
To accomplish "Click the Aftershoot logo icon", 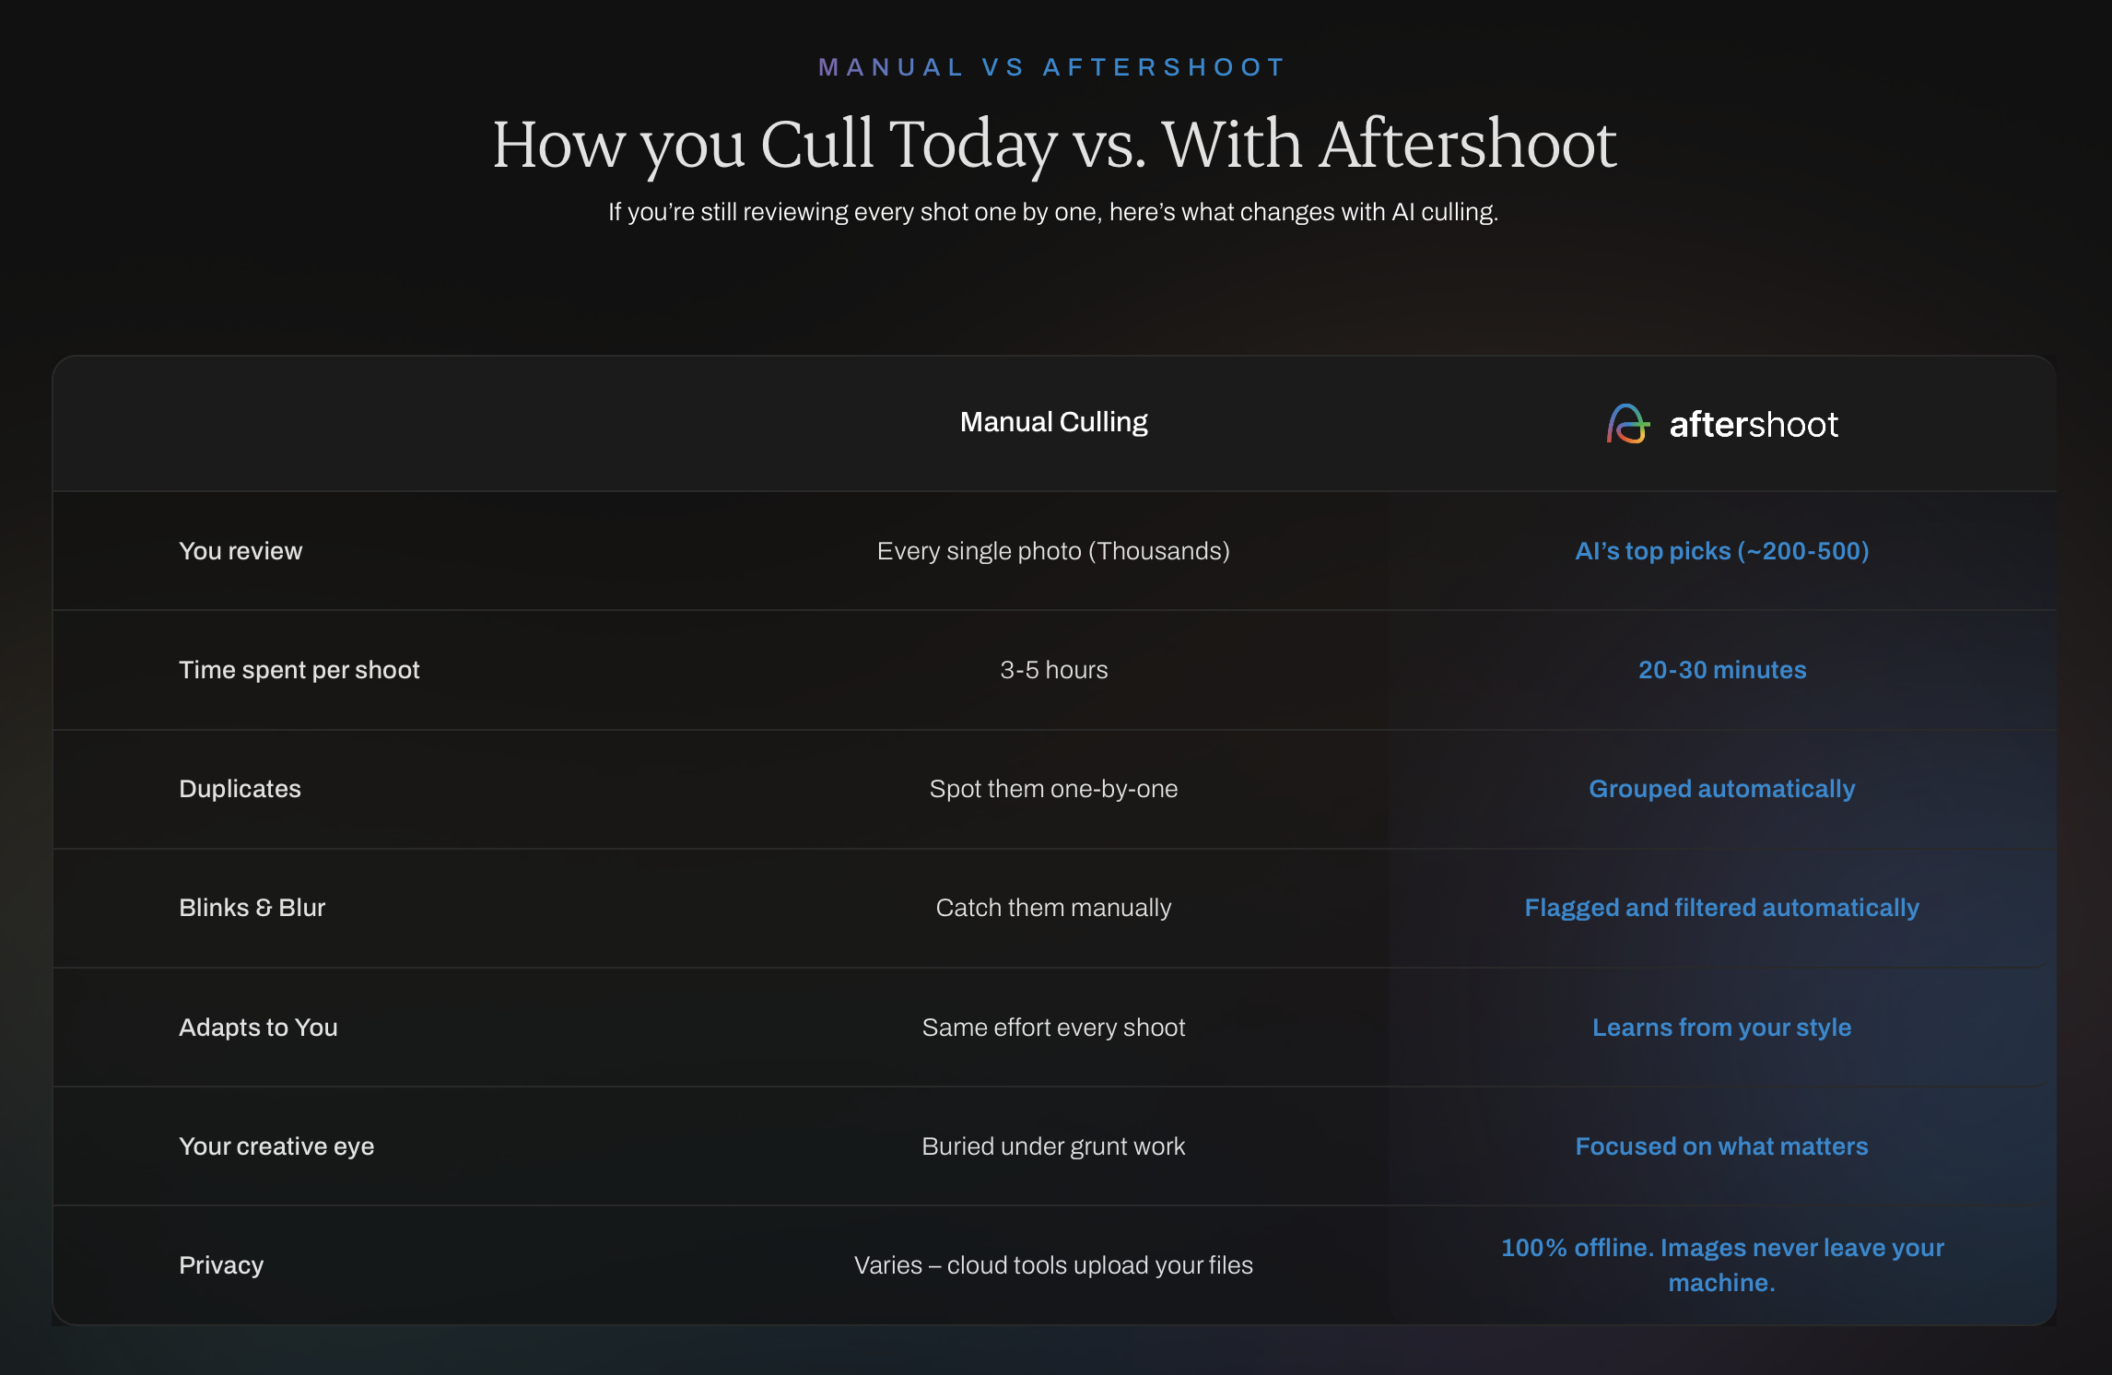I will coord(1628,424).
